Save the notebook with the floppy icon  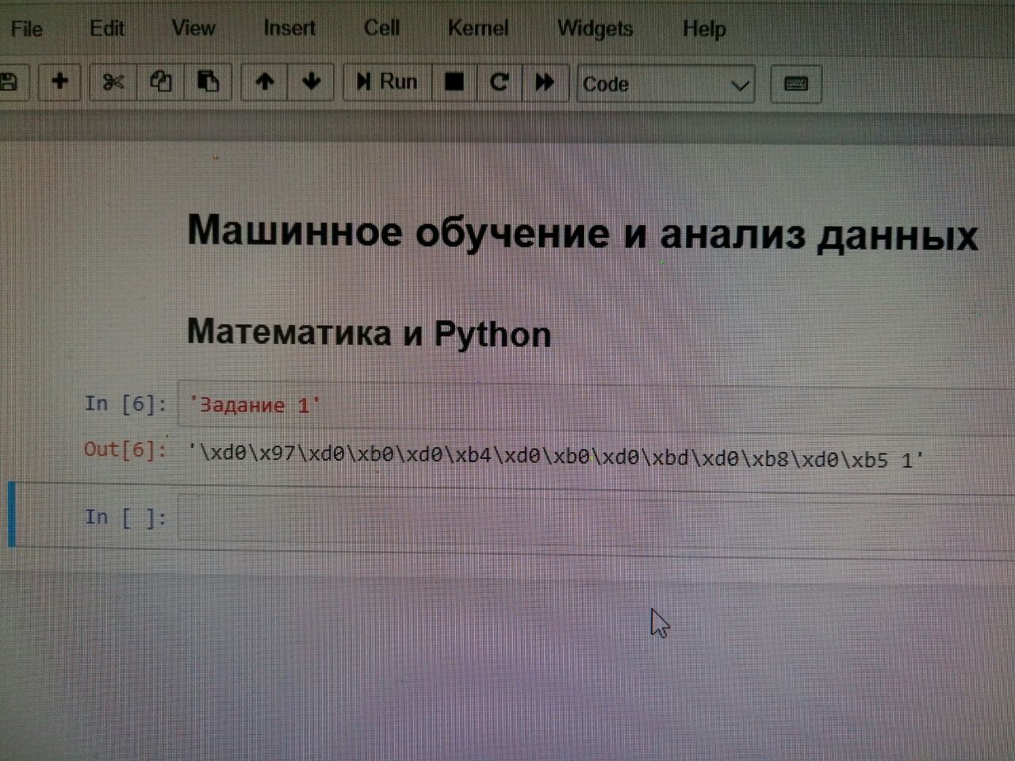click(x=10, y=82)
